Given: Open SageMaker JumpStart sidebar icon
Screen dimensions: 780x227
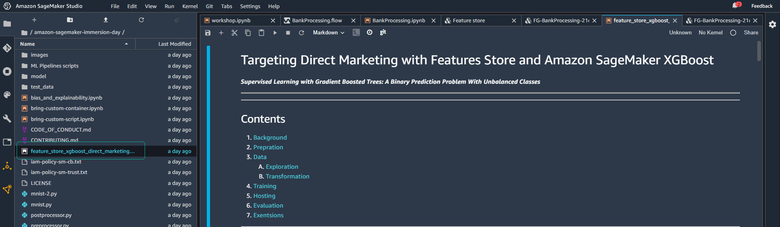Looking at the screenshot, I should click(x=7, y=166).
